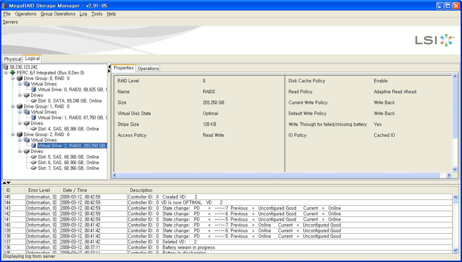Click Virtual Drives folder icon under Drive Group 2
Image resolution: width=462 pixels, height=262 pixels.
coord(27,140)
